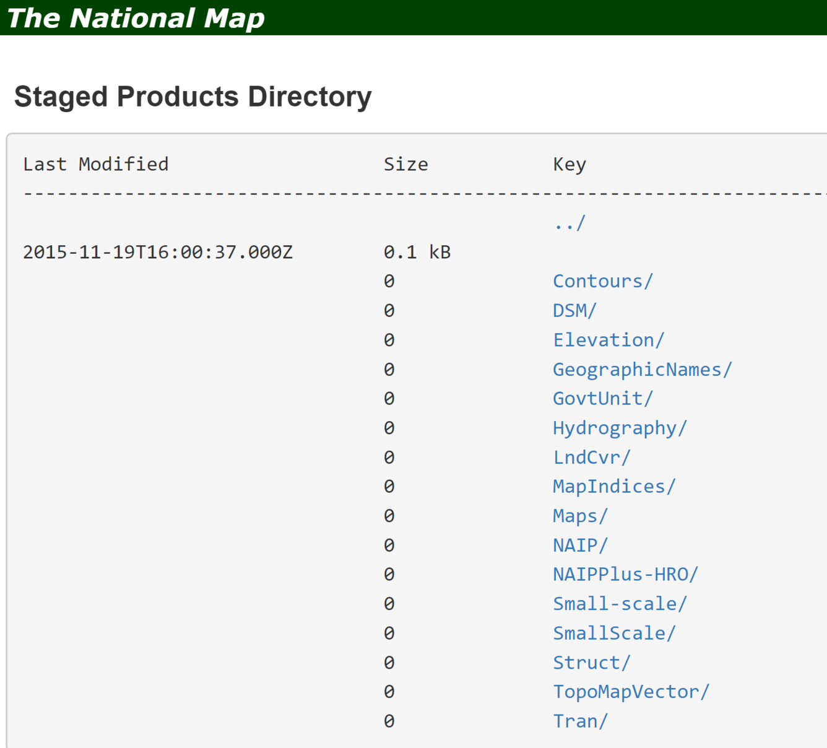
Task: Click the size 0 in the Hydrography/ row
Action: [x=389, y=428]
